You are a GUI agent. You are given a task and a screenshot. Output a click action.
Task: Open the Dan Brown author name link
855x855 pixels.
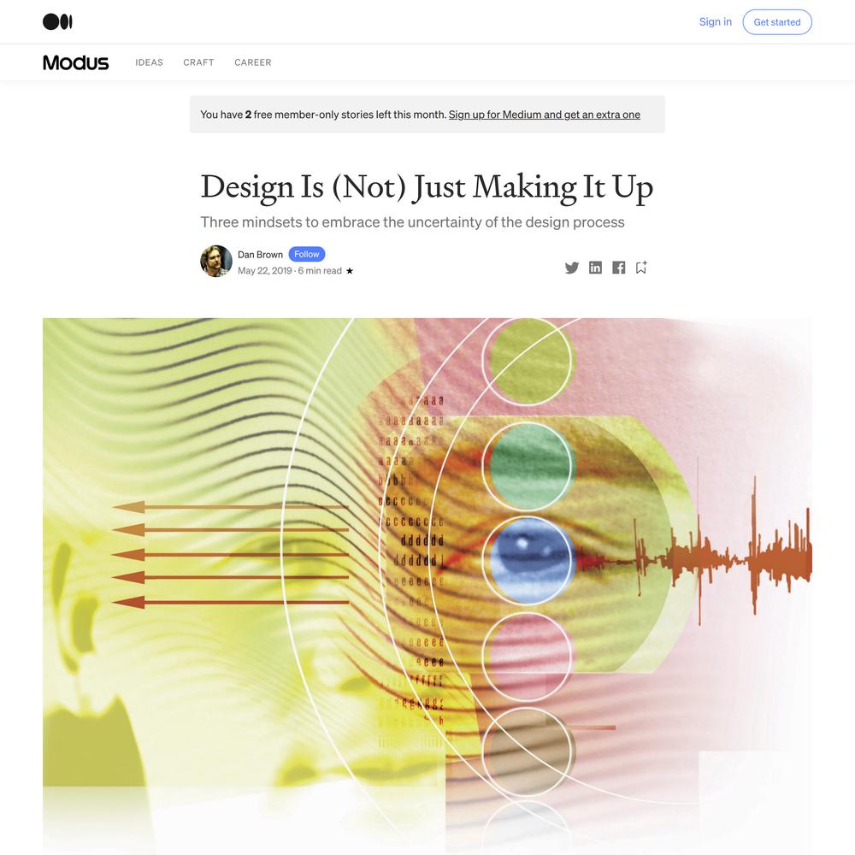coord(260,255)
